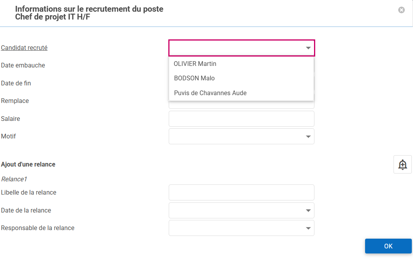
Task: Pick Puvis de Chavannes Aude option
Action: tap(210, 93)
